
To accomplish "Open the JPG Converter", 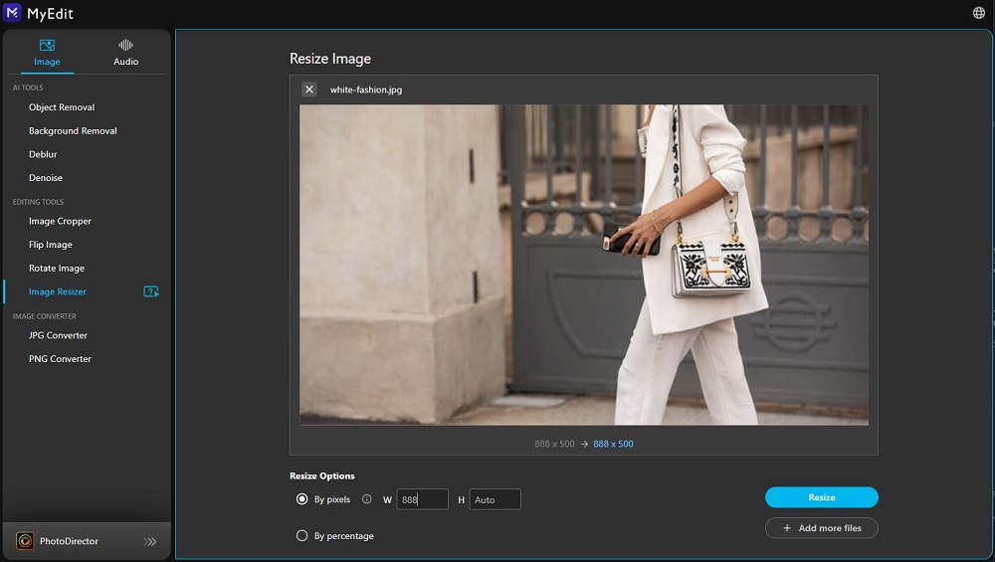I will point(58,335).
